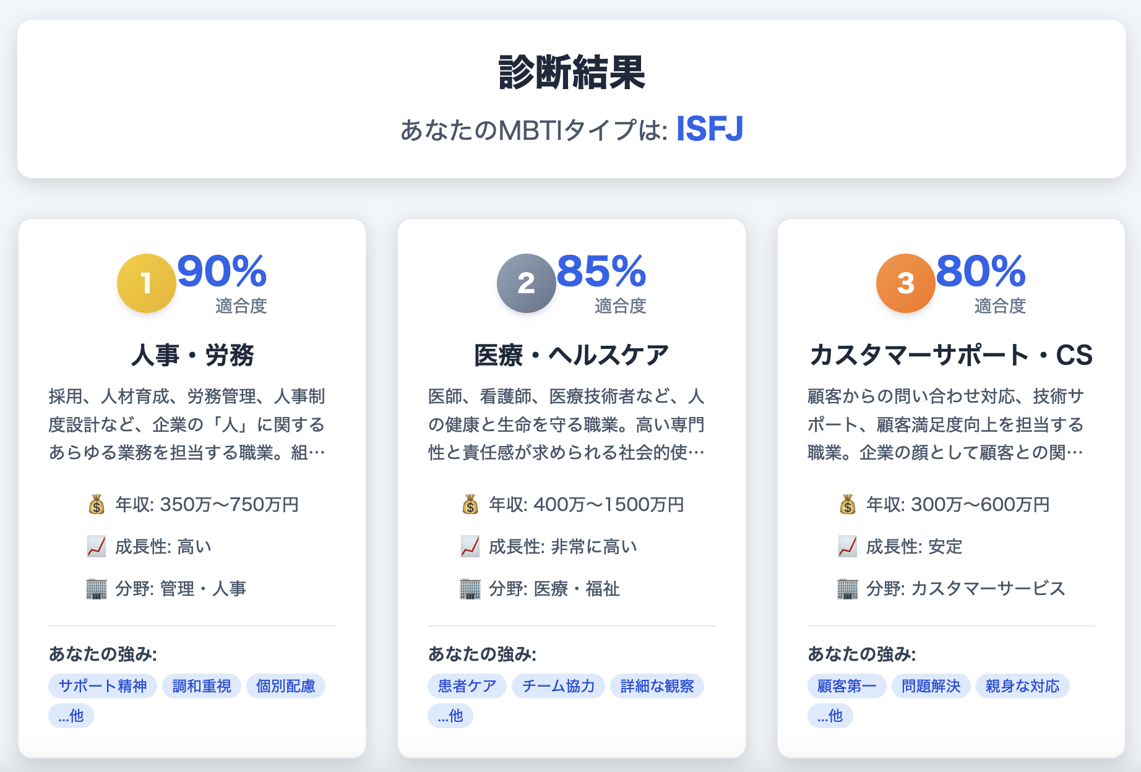
Task: Click the 問題解決 strength tag
Action: tap(931, 686)
